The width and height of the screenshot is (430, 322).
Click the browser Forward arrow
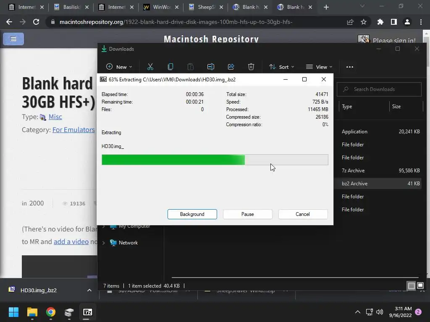(23, 22)
